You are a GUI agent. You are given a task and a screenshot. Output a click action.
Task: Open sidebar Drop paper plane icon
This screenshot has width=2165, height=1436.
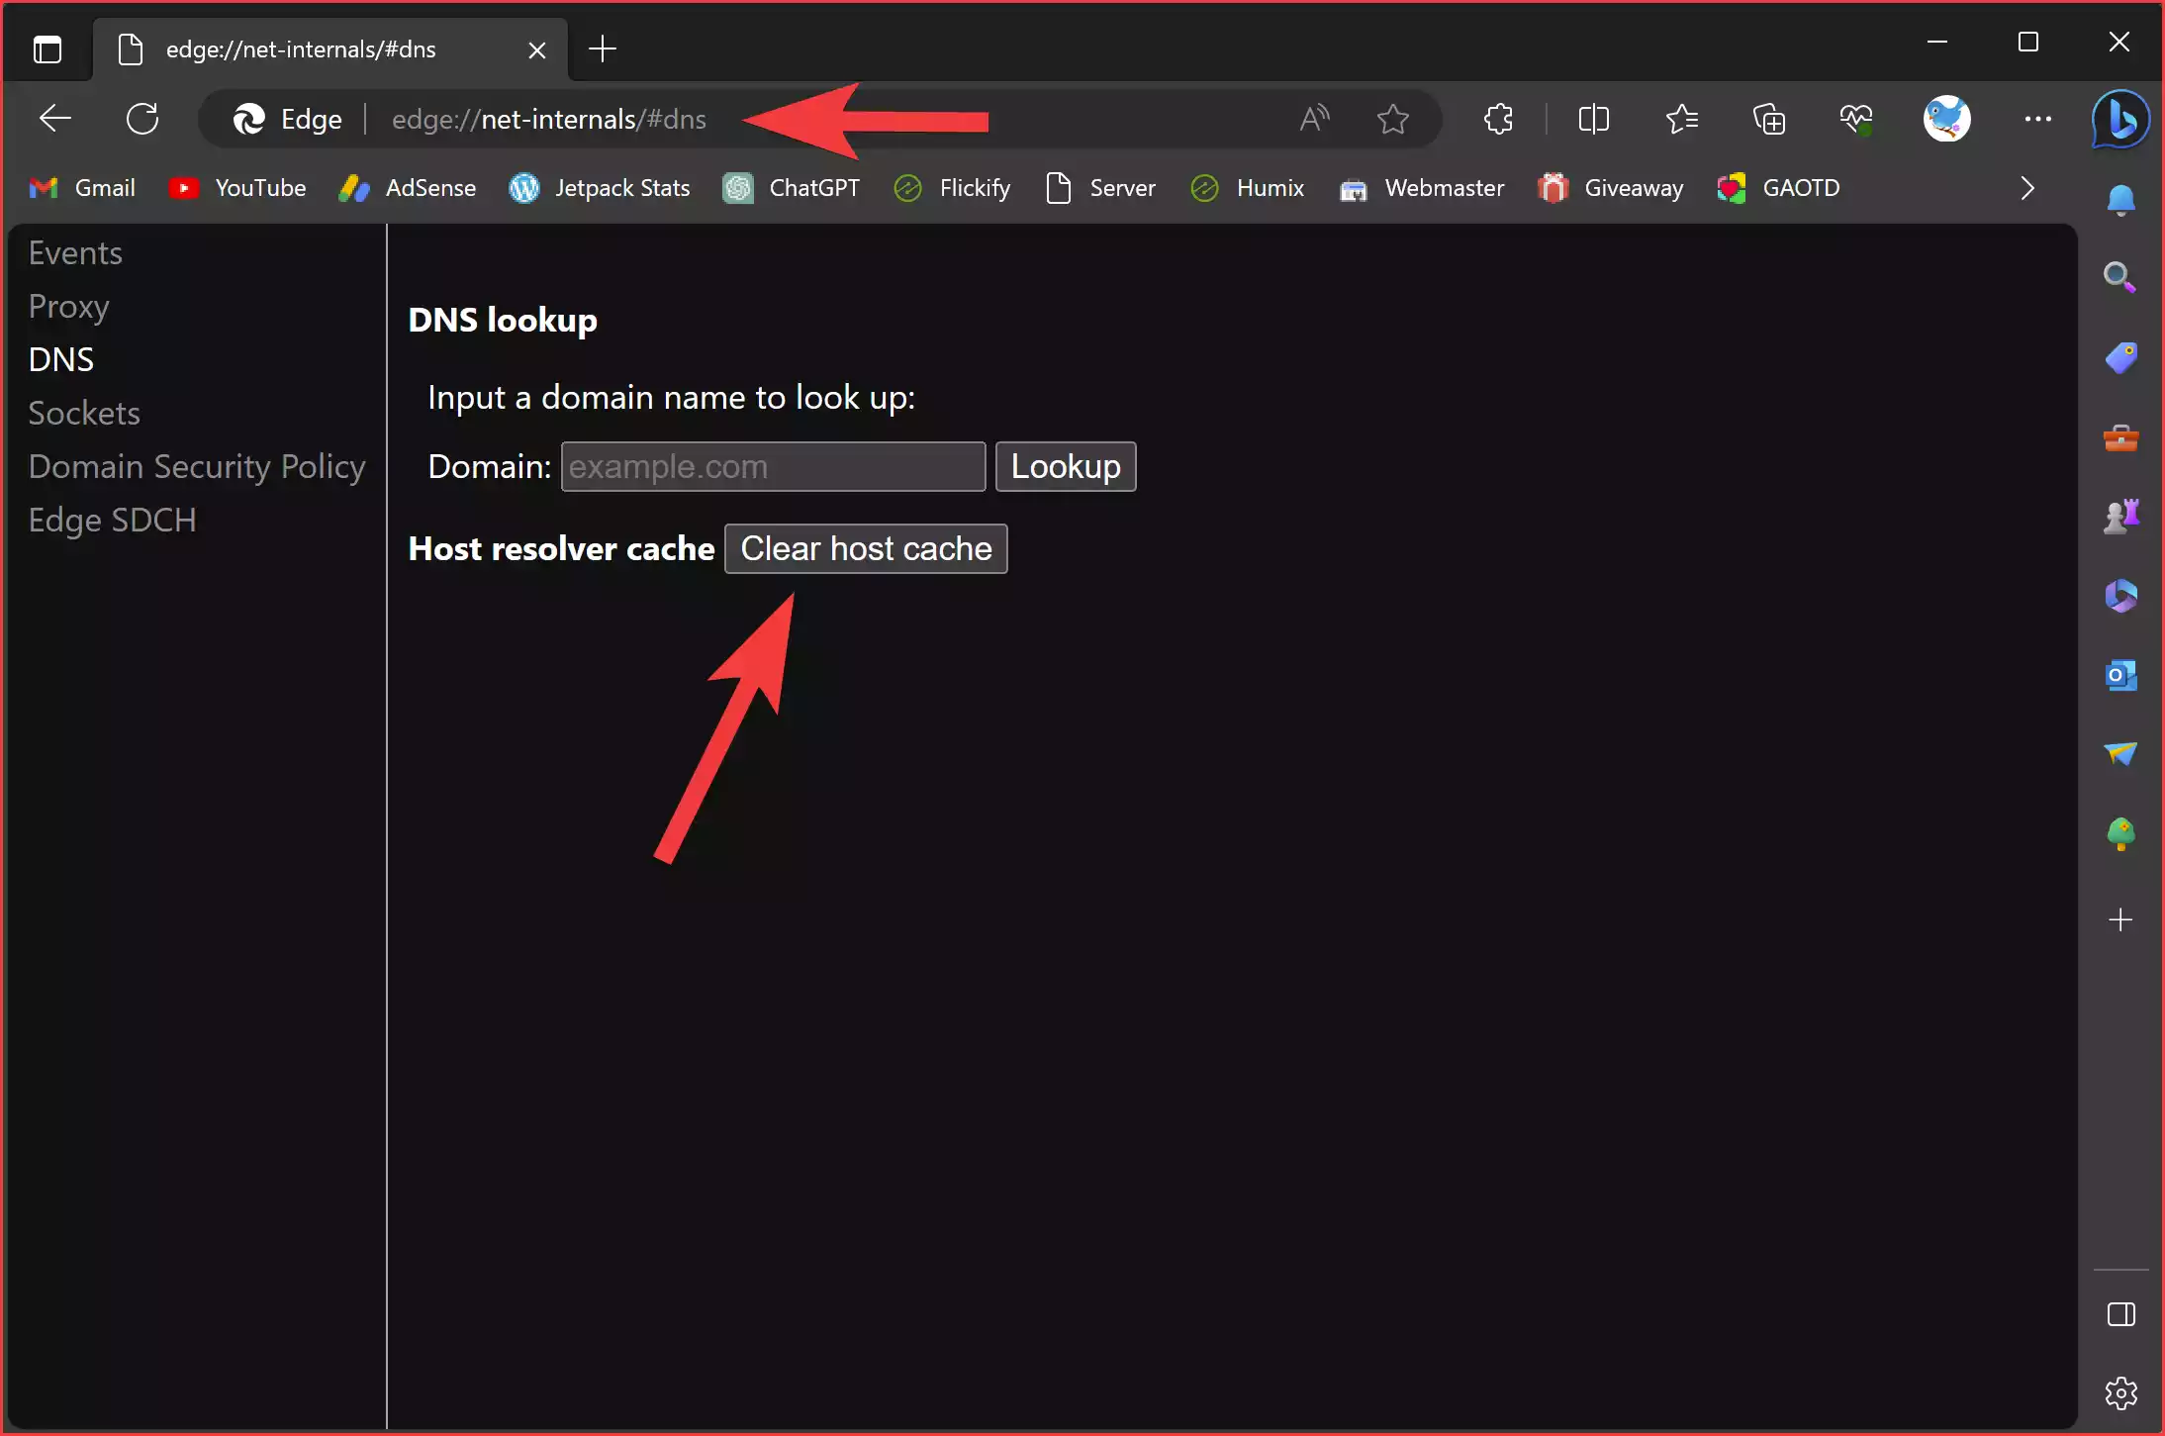pyautogui.click(x=2120, y=754)
